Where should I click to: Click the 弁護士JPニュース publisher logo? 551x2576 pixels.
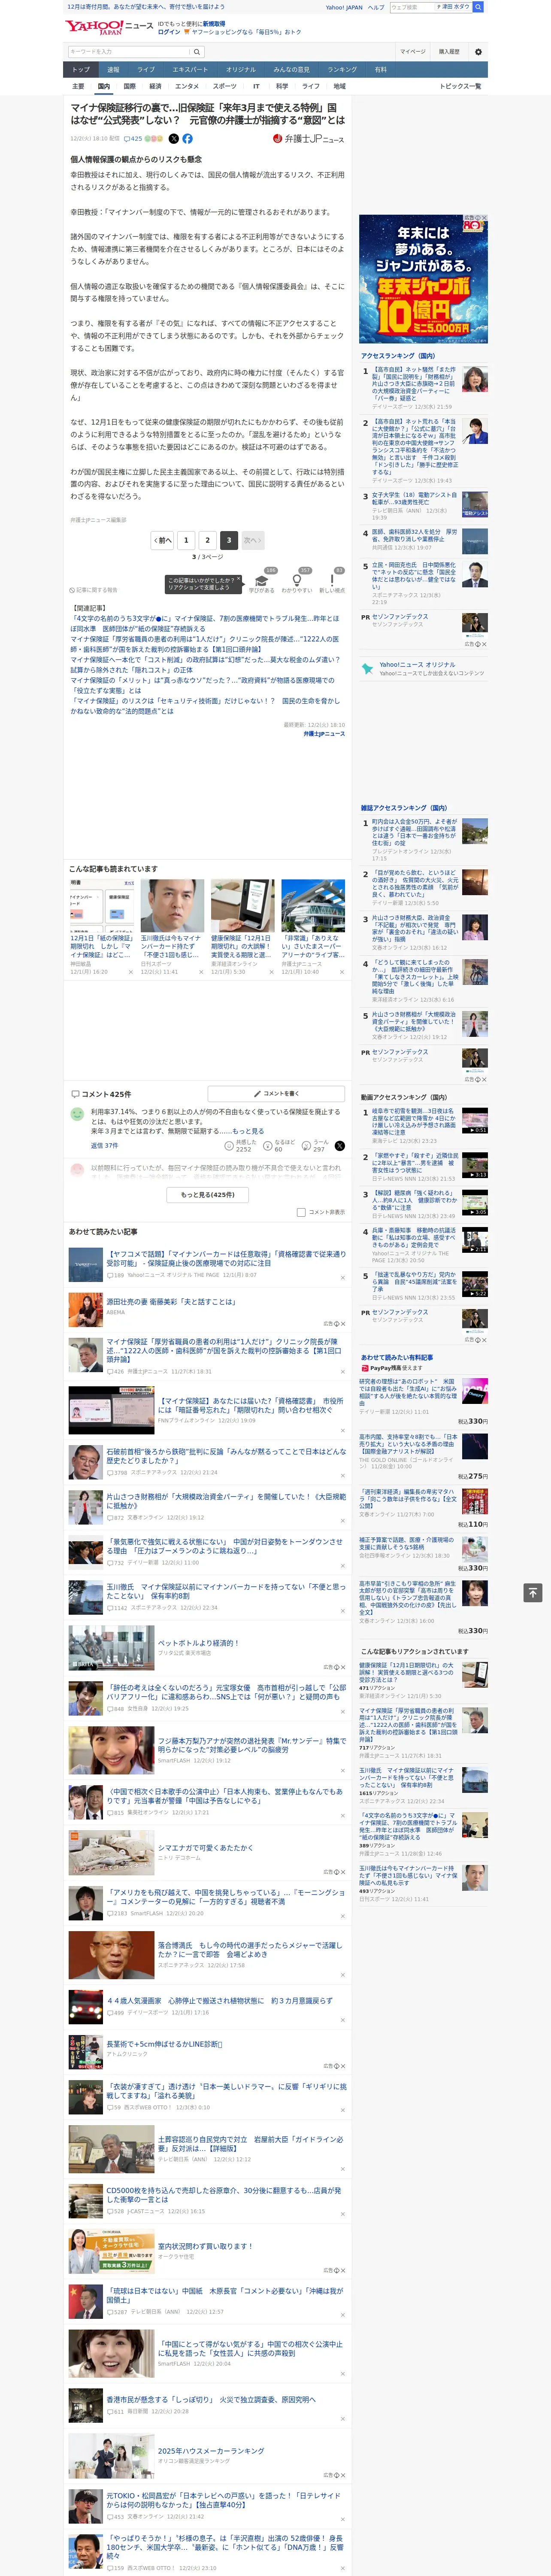308,139
